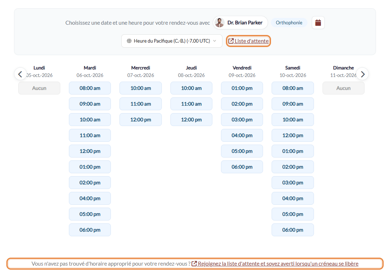
Task: Click the external-link icon beside Liste d'attente
Action: pyautogui.click(x=231, y=41)
